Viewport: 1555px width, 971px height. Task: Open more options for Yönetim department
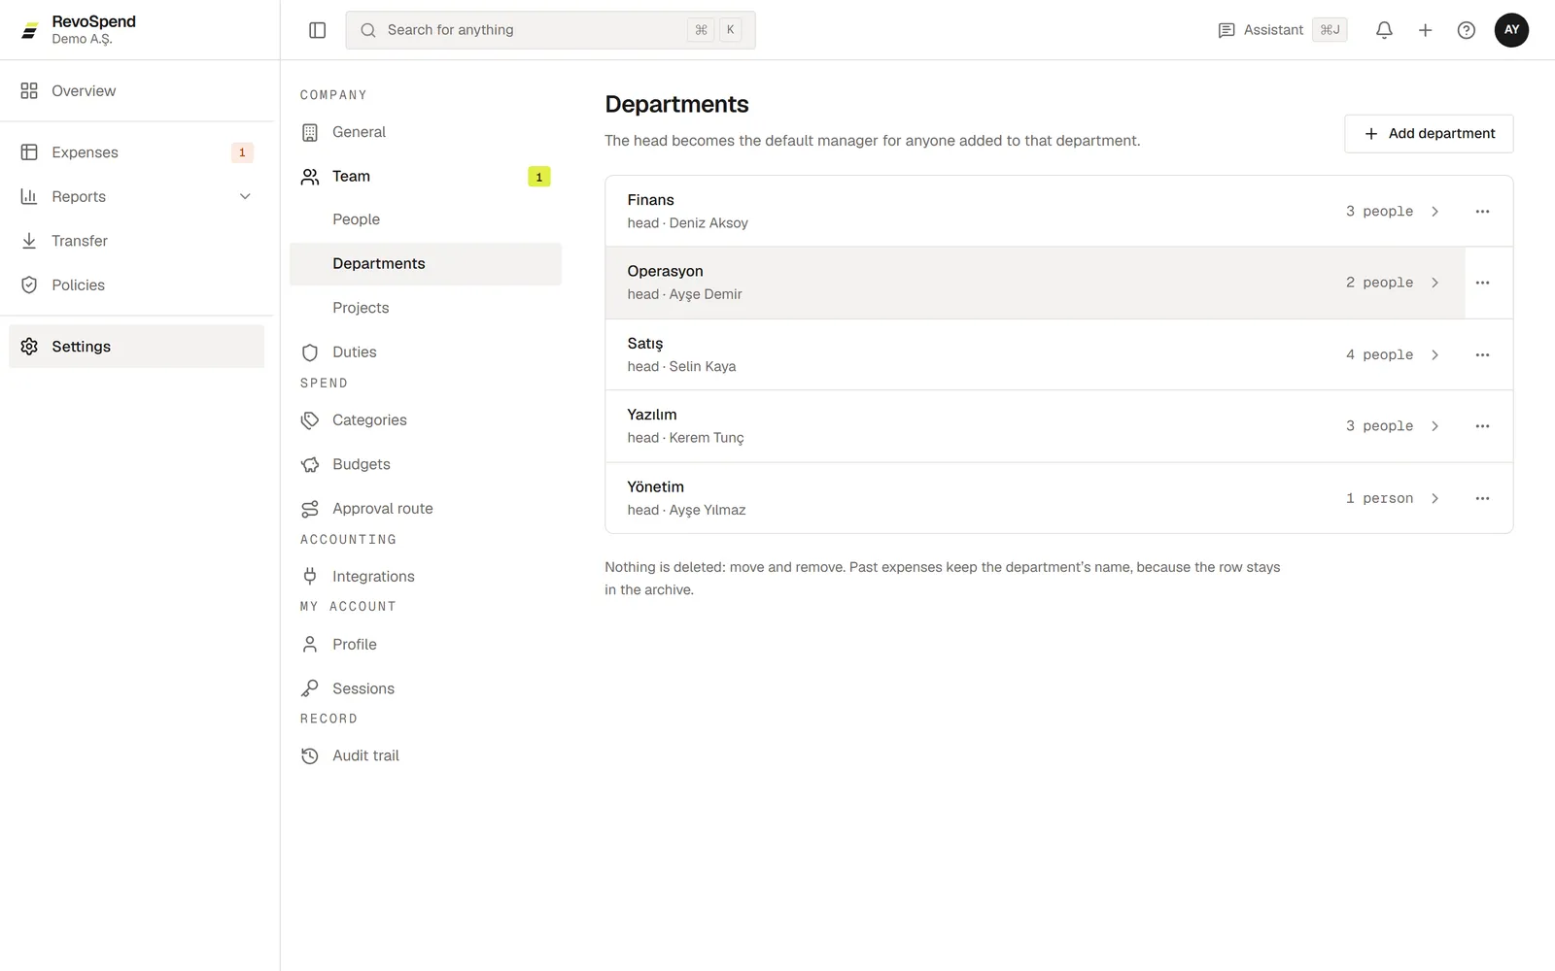pyautogui.click(x=1482, y=498)
